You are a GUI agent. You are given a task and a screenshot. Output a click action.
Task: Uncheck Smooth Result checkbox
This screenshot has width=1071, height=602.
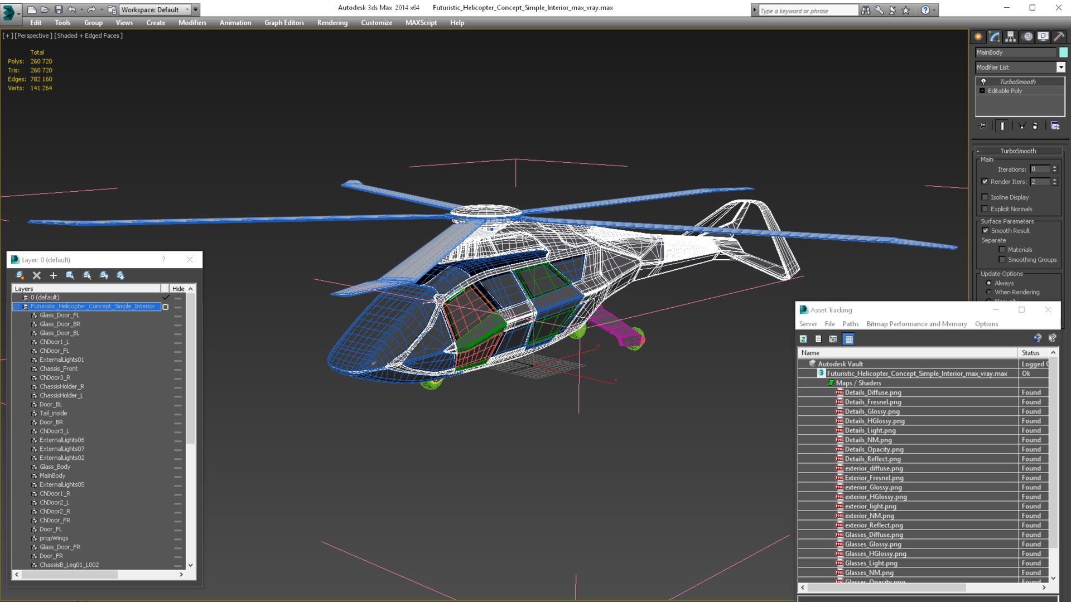pos(985,231)
